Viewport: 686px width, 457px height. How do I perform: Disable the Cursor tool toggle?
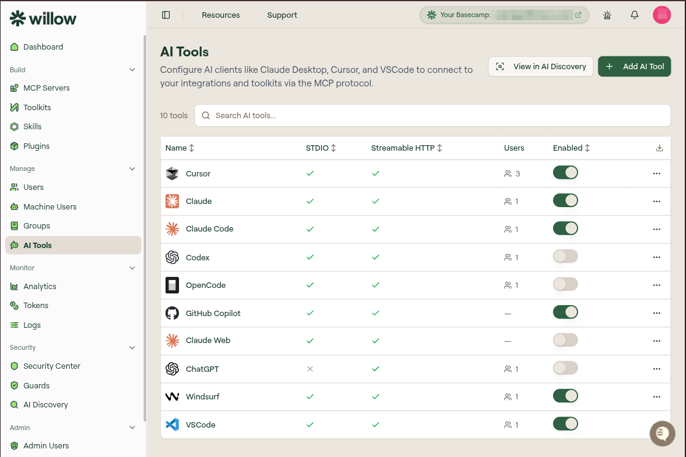565,173
